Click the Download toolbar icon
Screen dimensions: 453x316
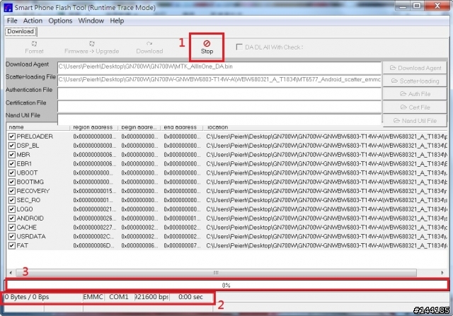[x=149, y=47]
